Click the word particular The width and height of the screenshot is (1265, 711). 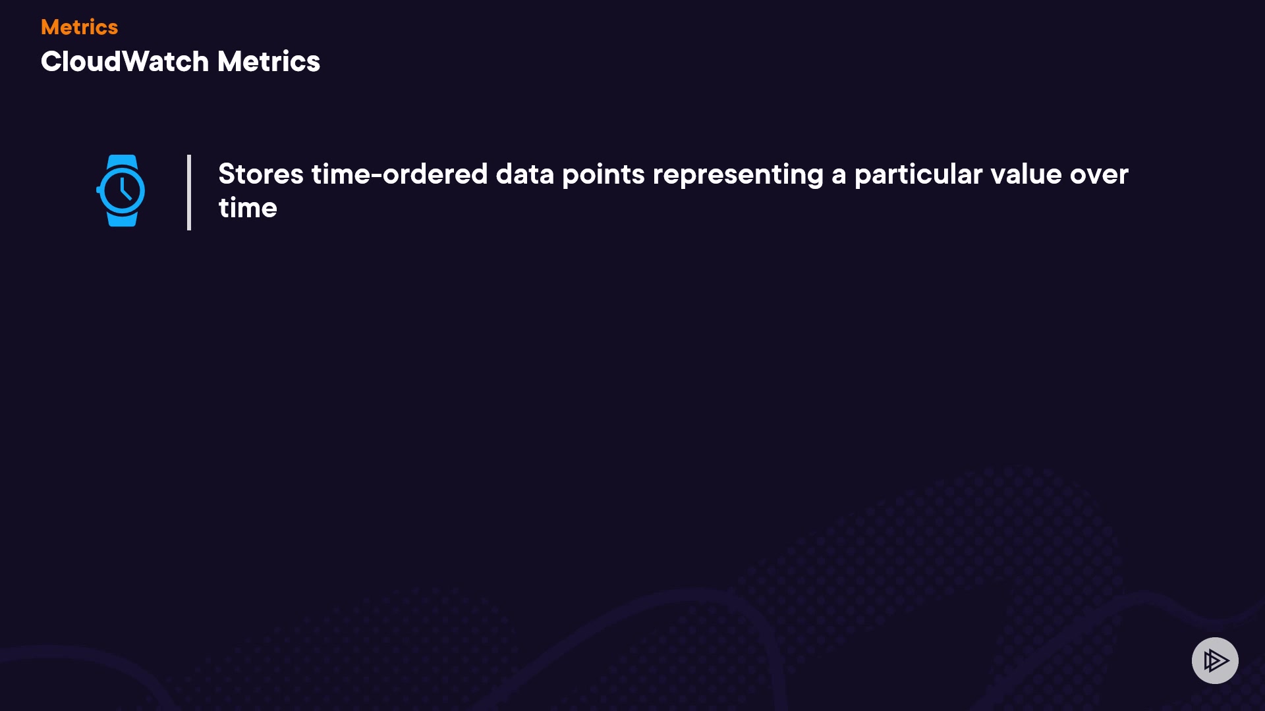click(x=918, y=174)
